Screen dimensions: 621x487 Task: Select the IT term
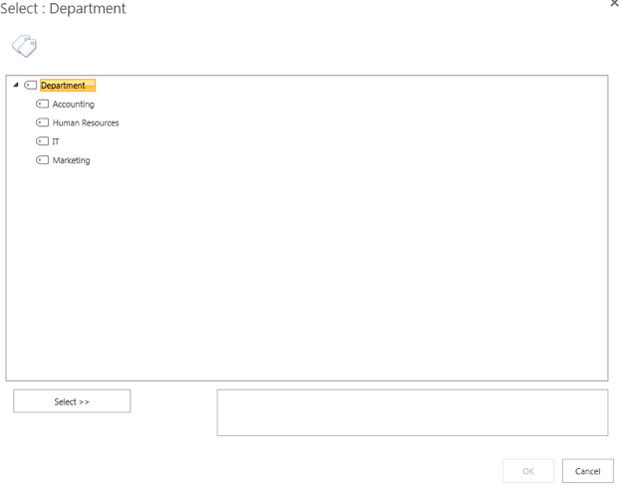coord(56,141)
